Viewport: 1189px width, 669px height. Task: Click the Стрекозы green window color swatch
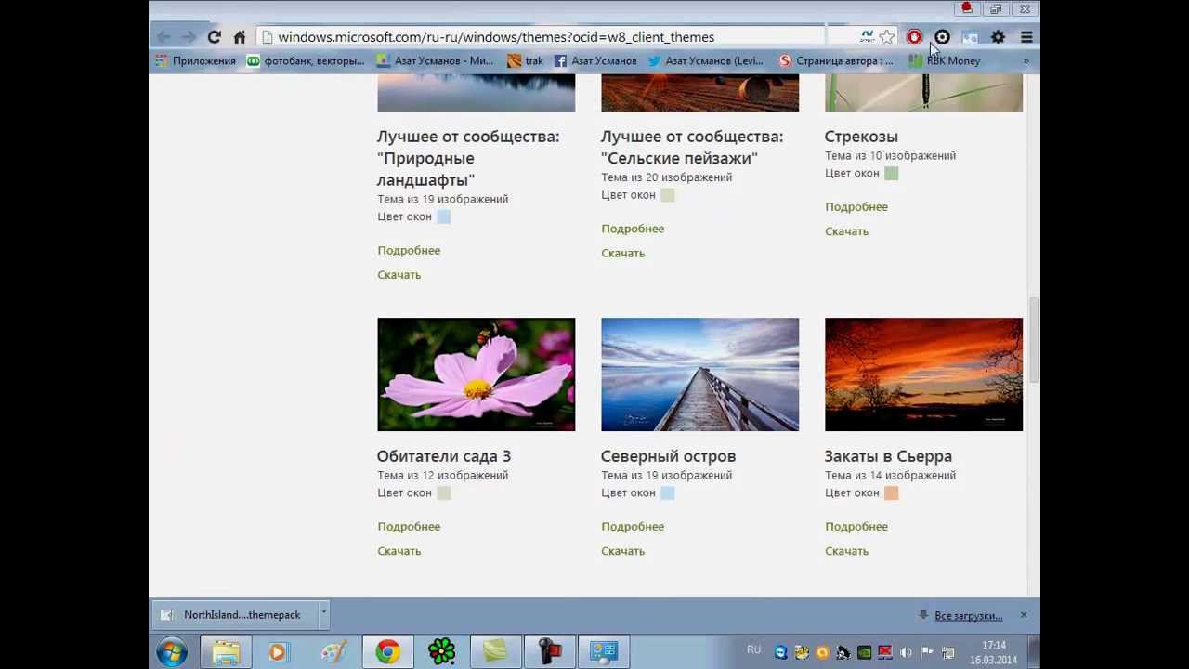(892, 174)
